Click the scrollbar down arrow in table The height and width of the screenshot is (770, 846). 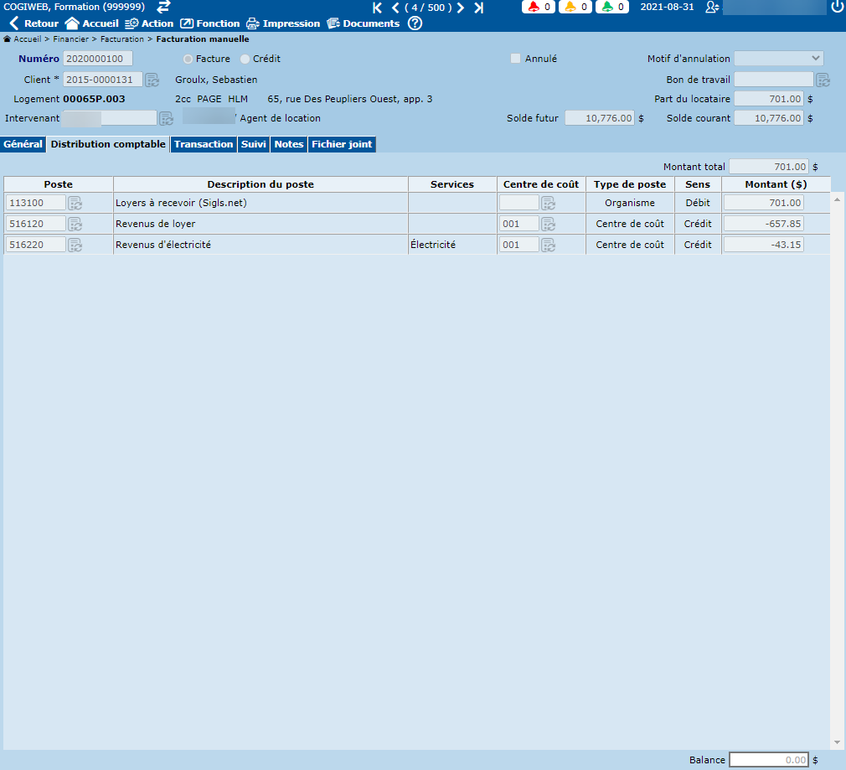point(837,742)
